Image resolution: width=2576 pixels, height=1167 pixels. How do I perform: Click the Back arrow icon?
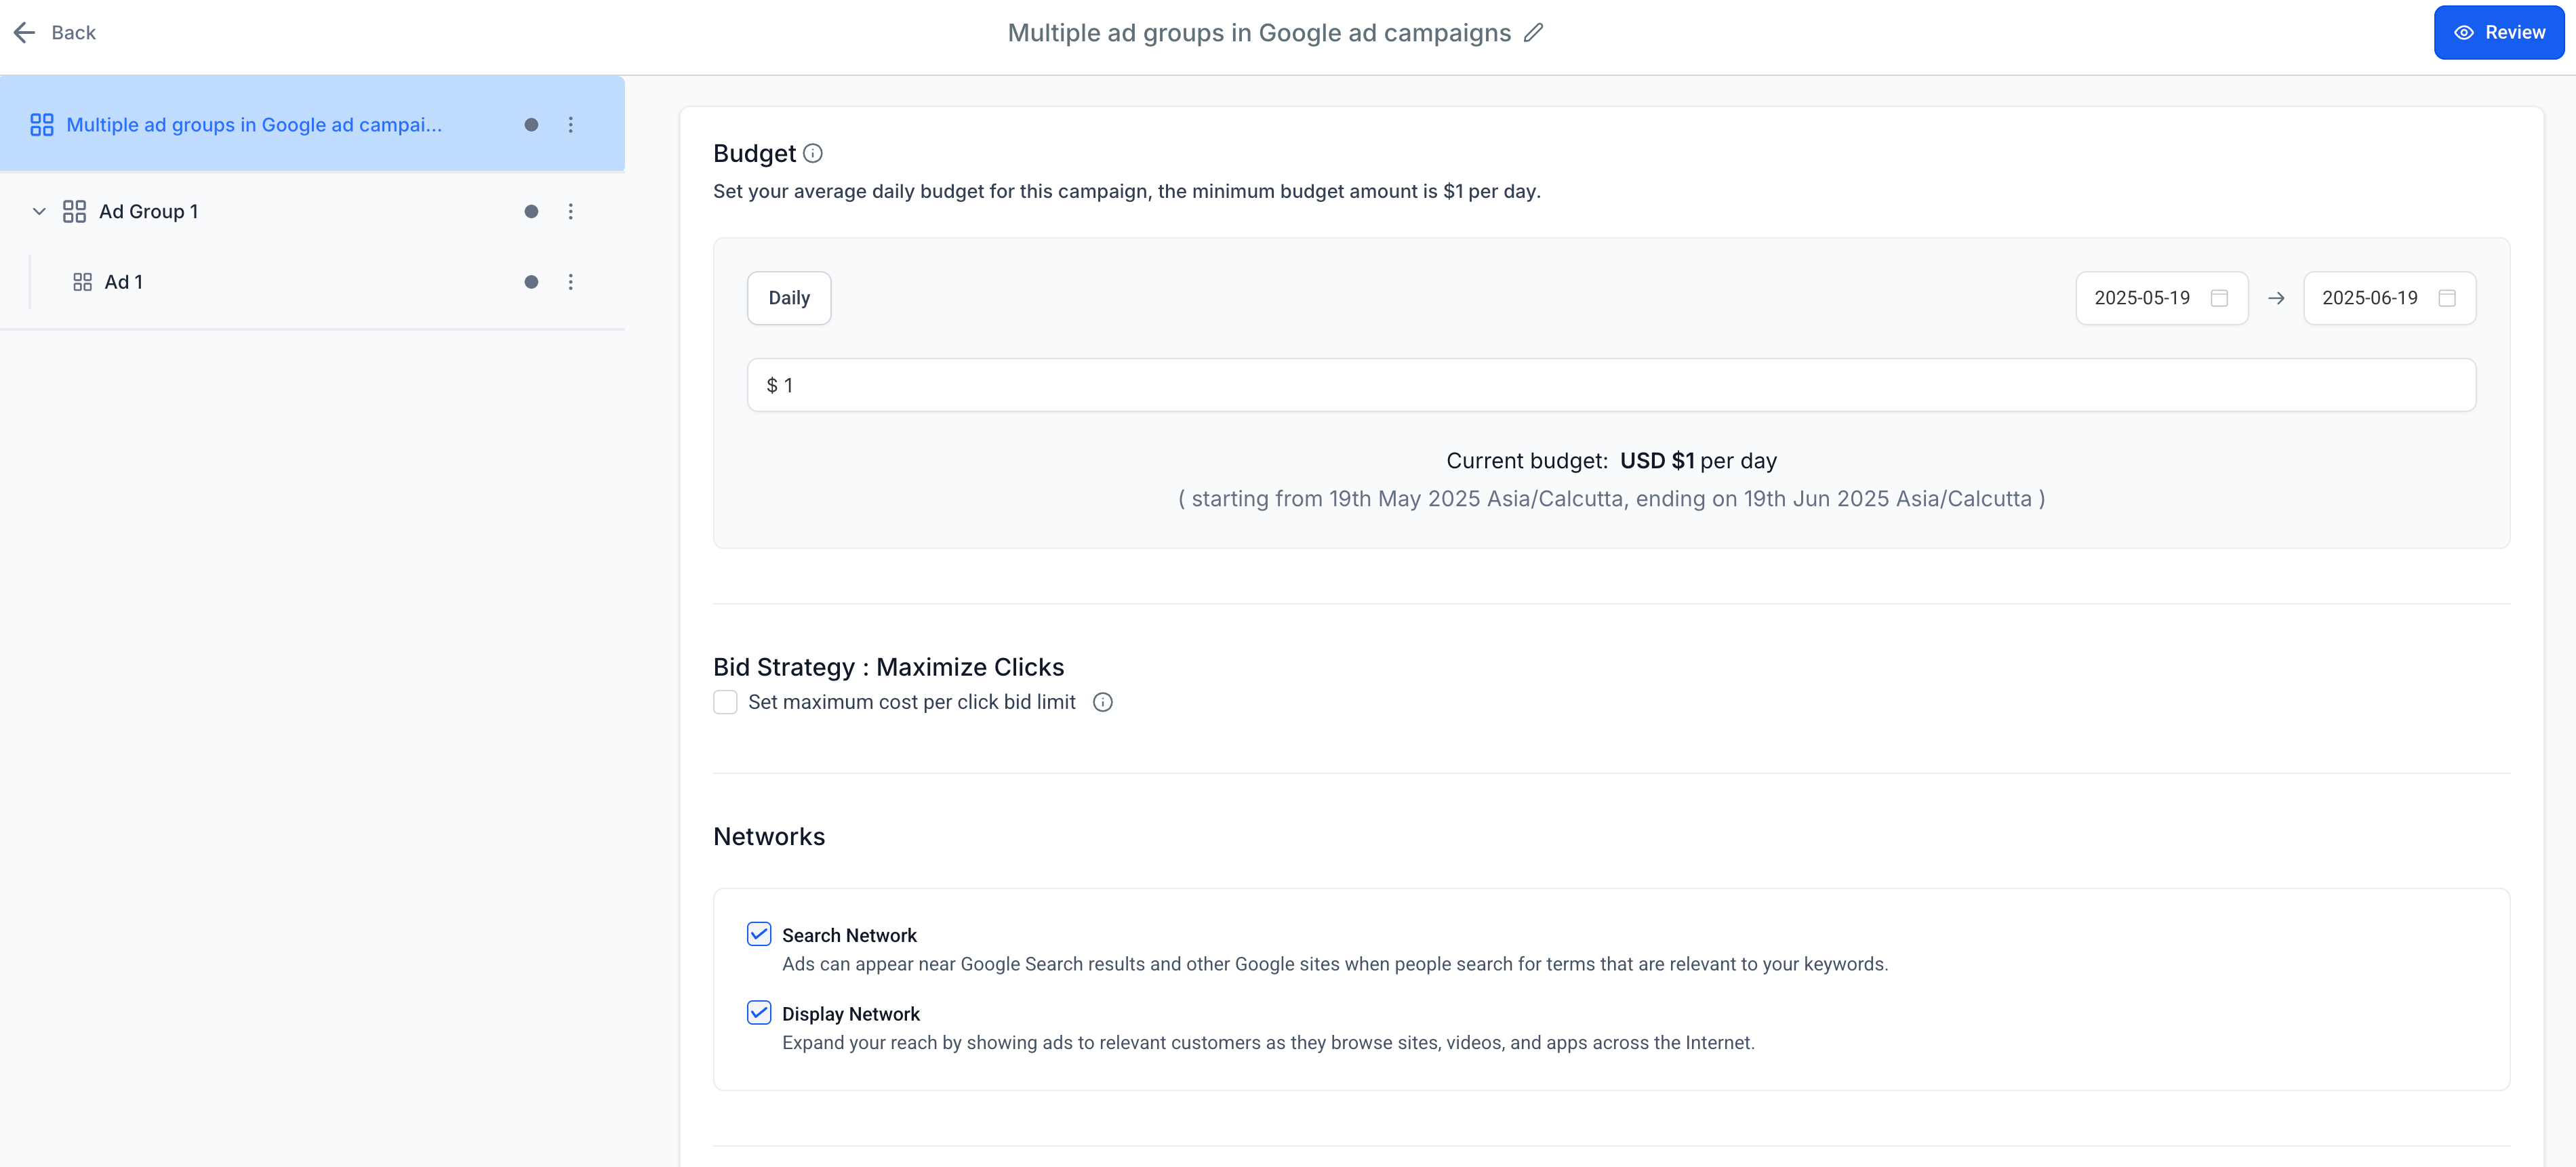tap(25, 33)
